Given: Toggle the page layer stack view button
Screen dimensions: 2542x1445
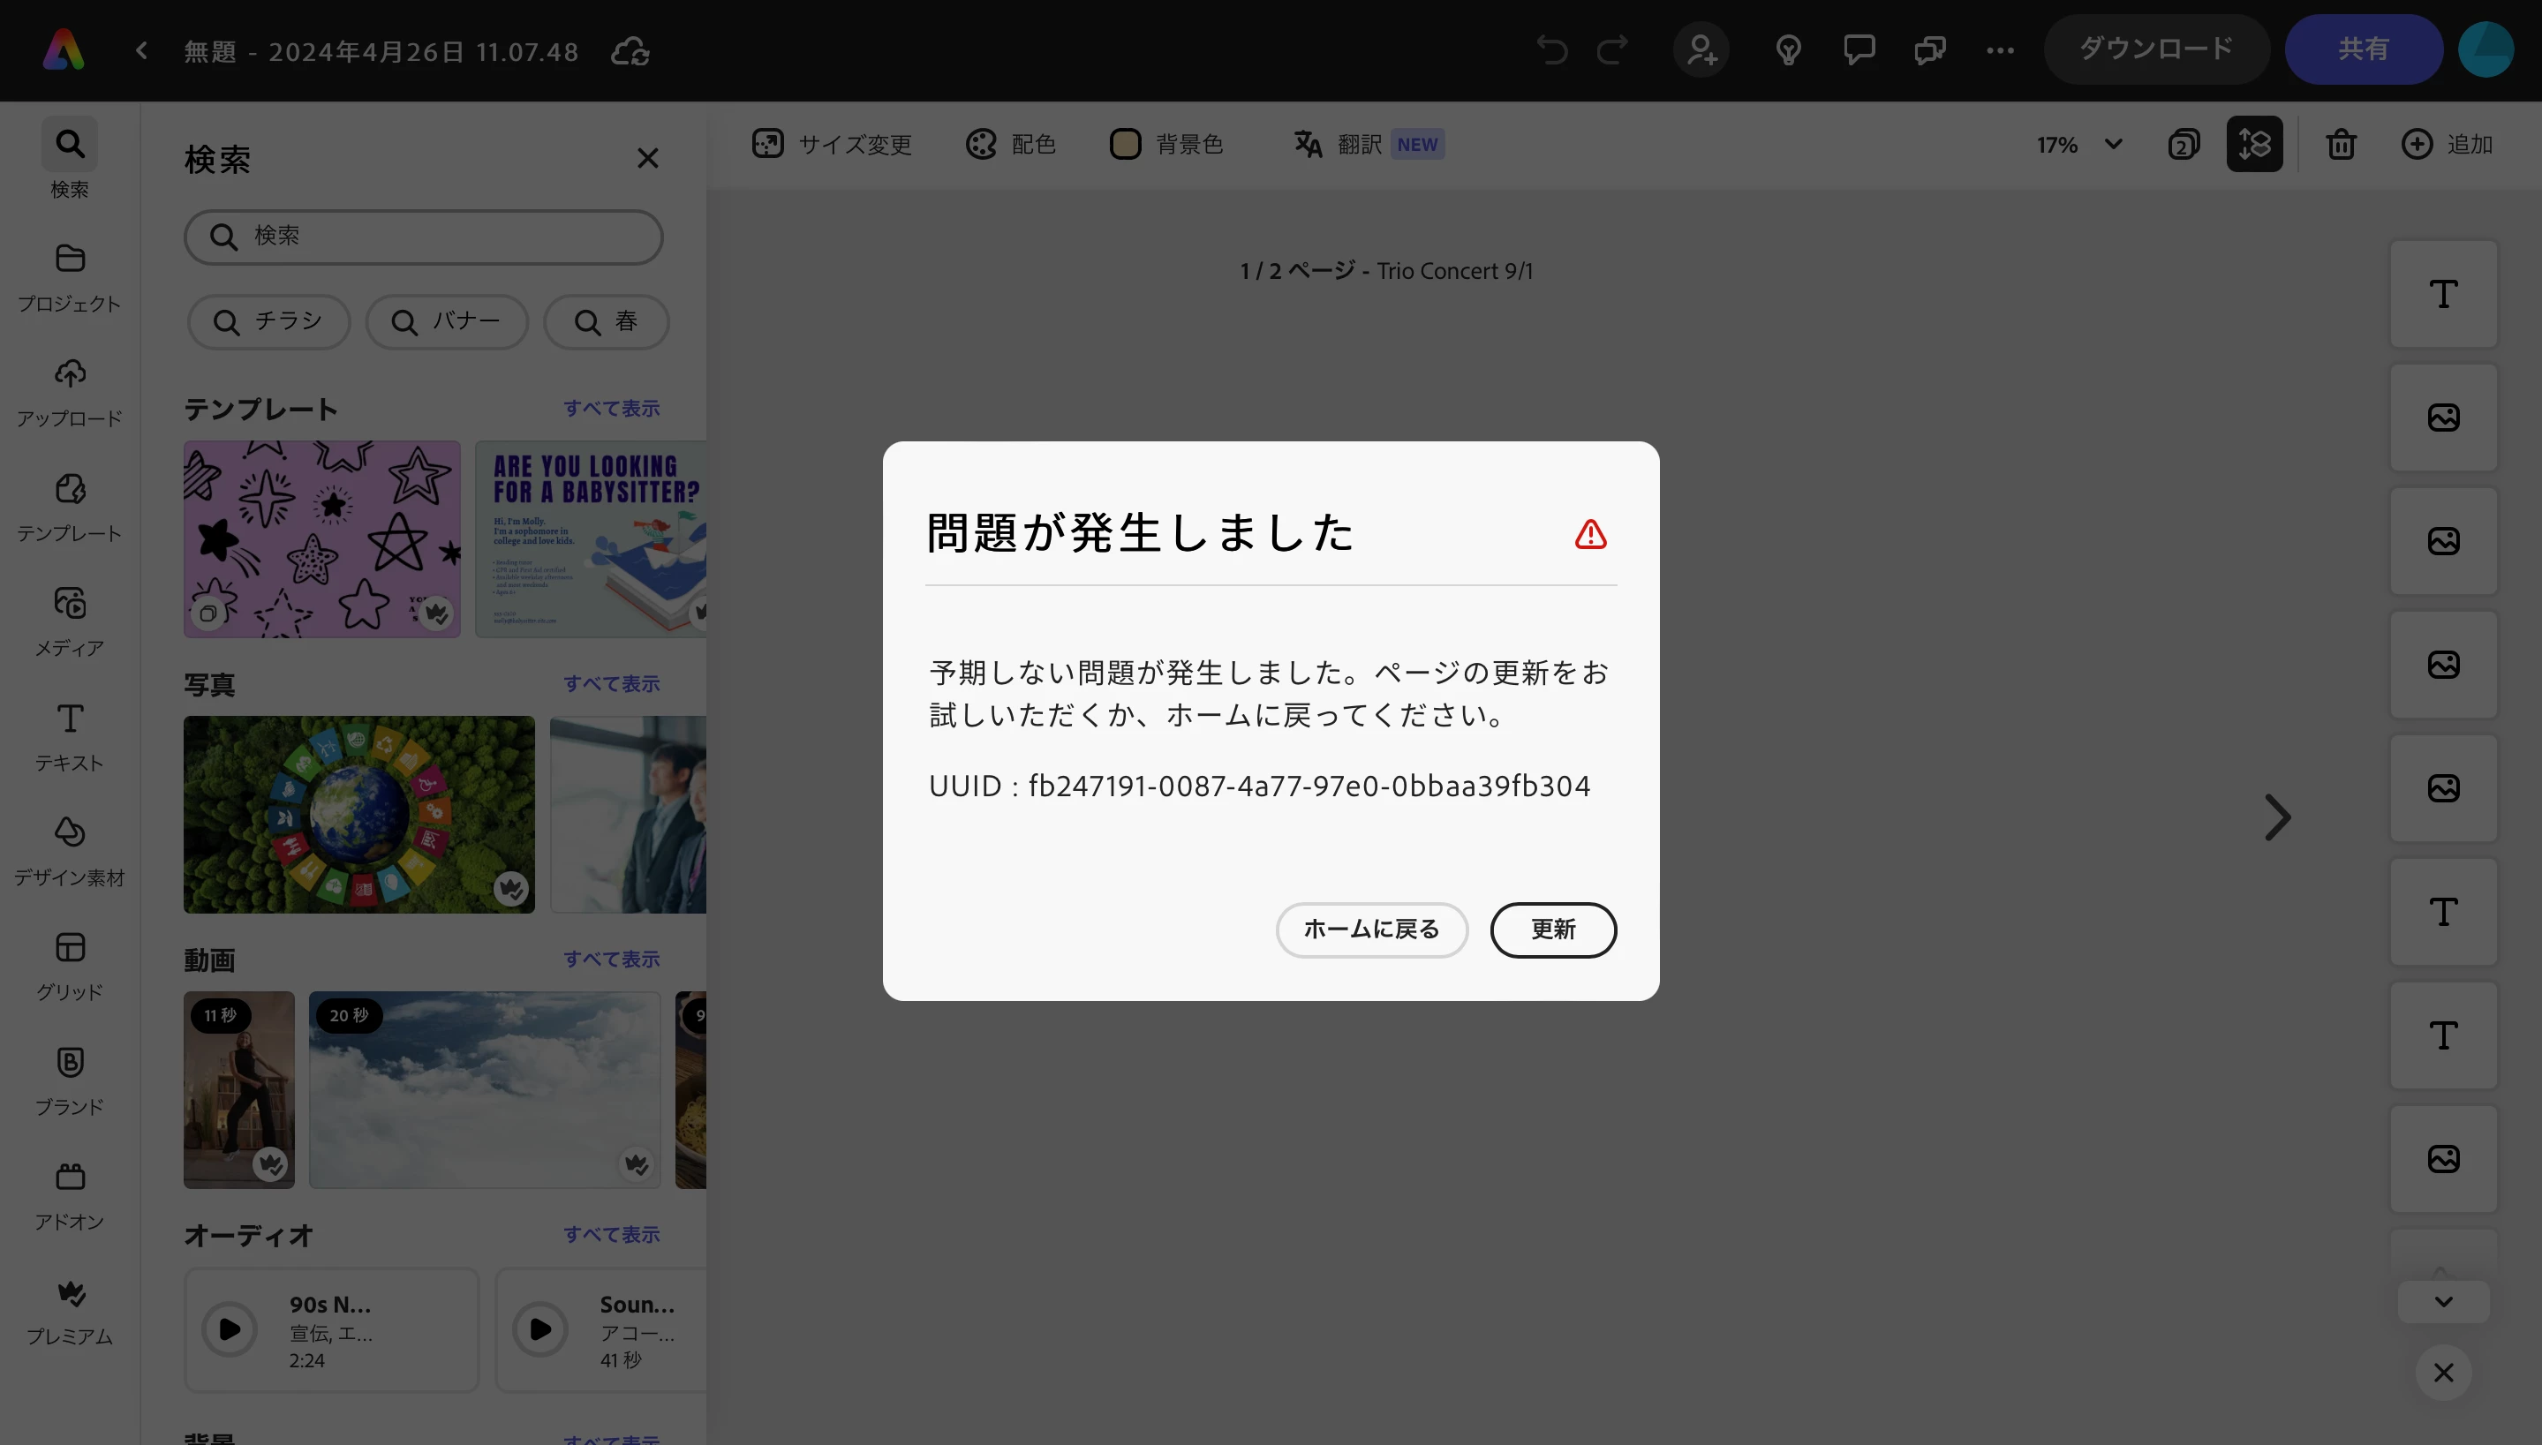Looking at the screenshot, I should tap(2254, 145).
